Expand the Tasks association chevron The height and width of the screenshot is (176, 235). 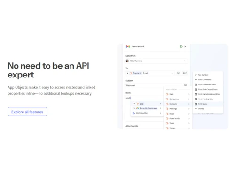189,123
